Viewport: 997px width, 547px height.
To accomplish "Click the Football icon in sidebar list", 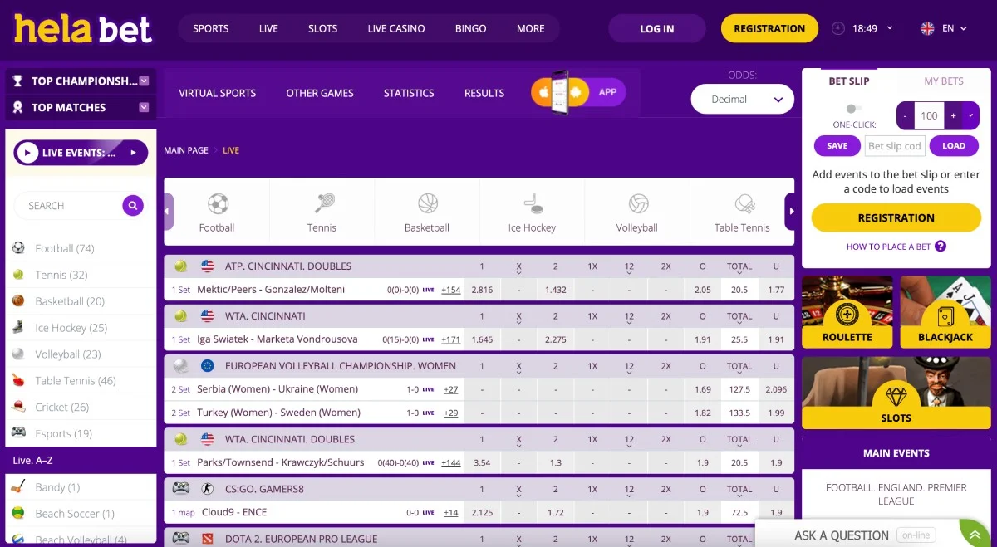I will (x=18, y=248).
